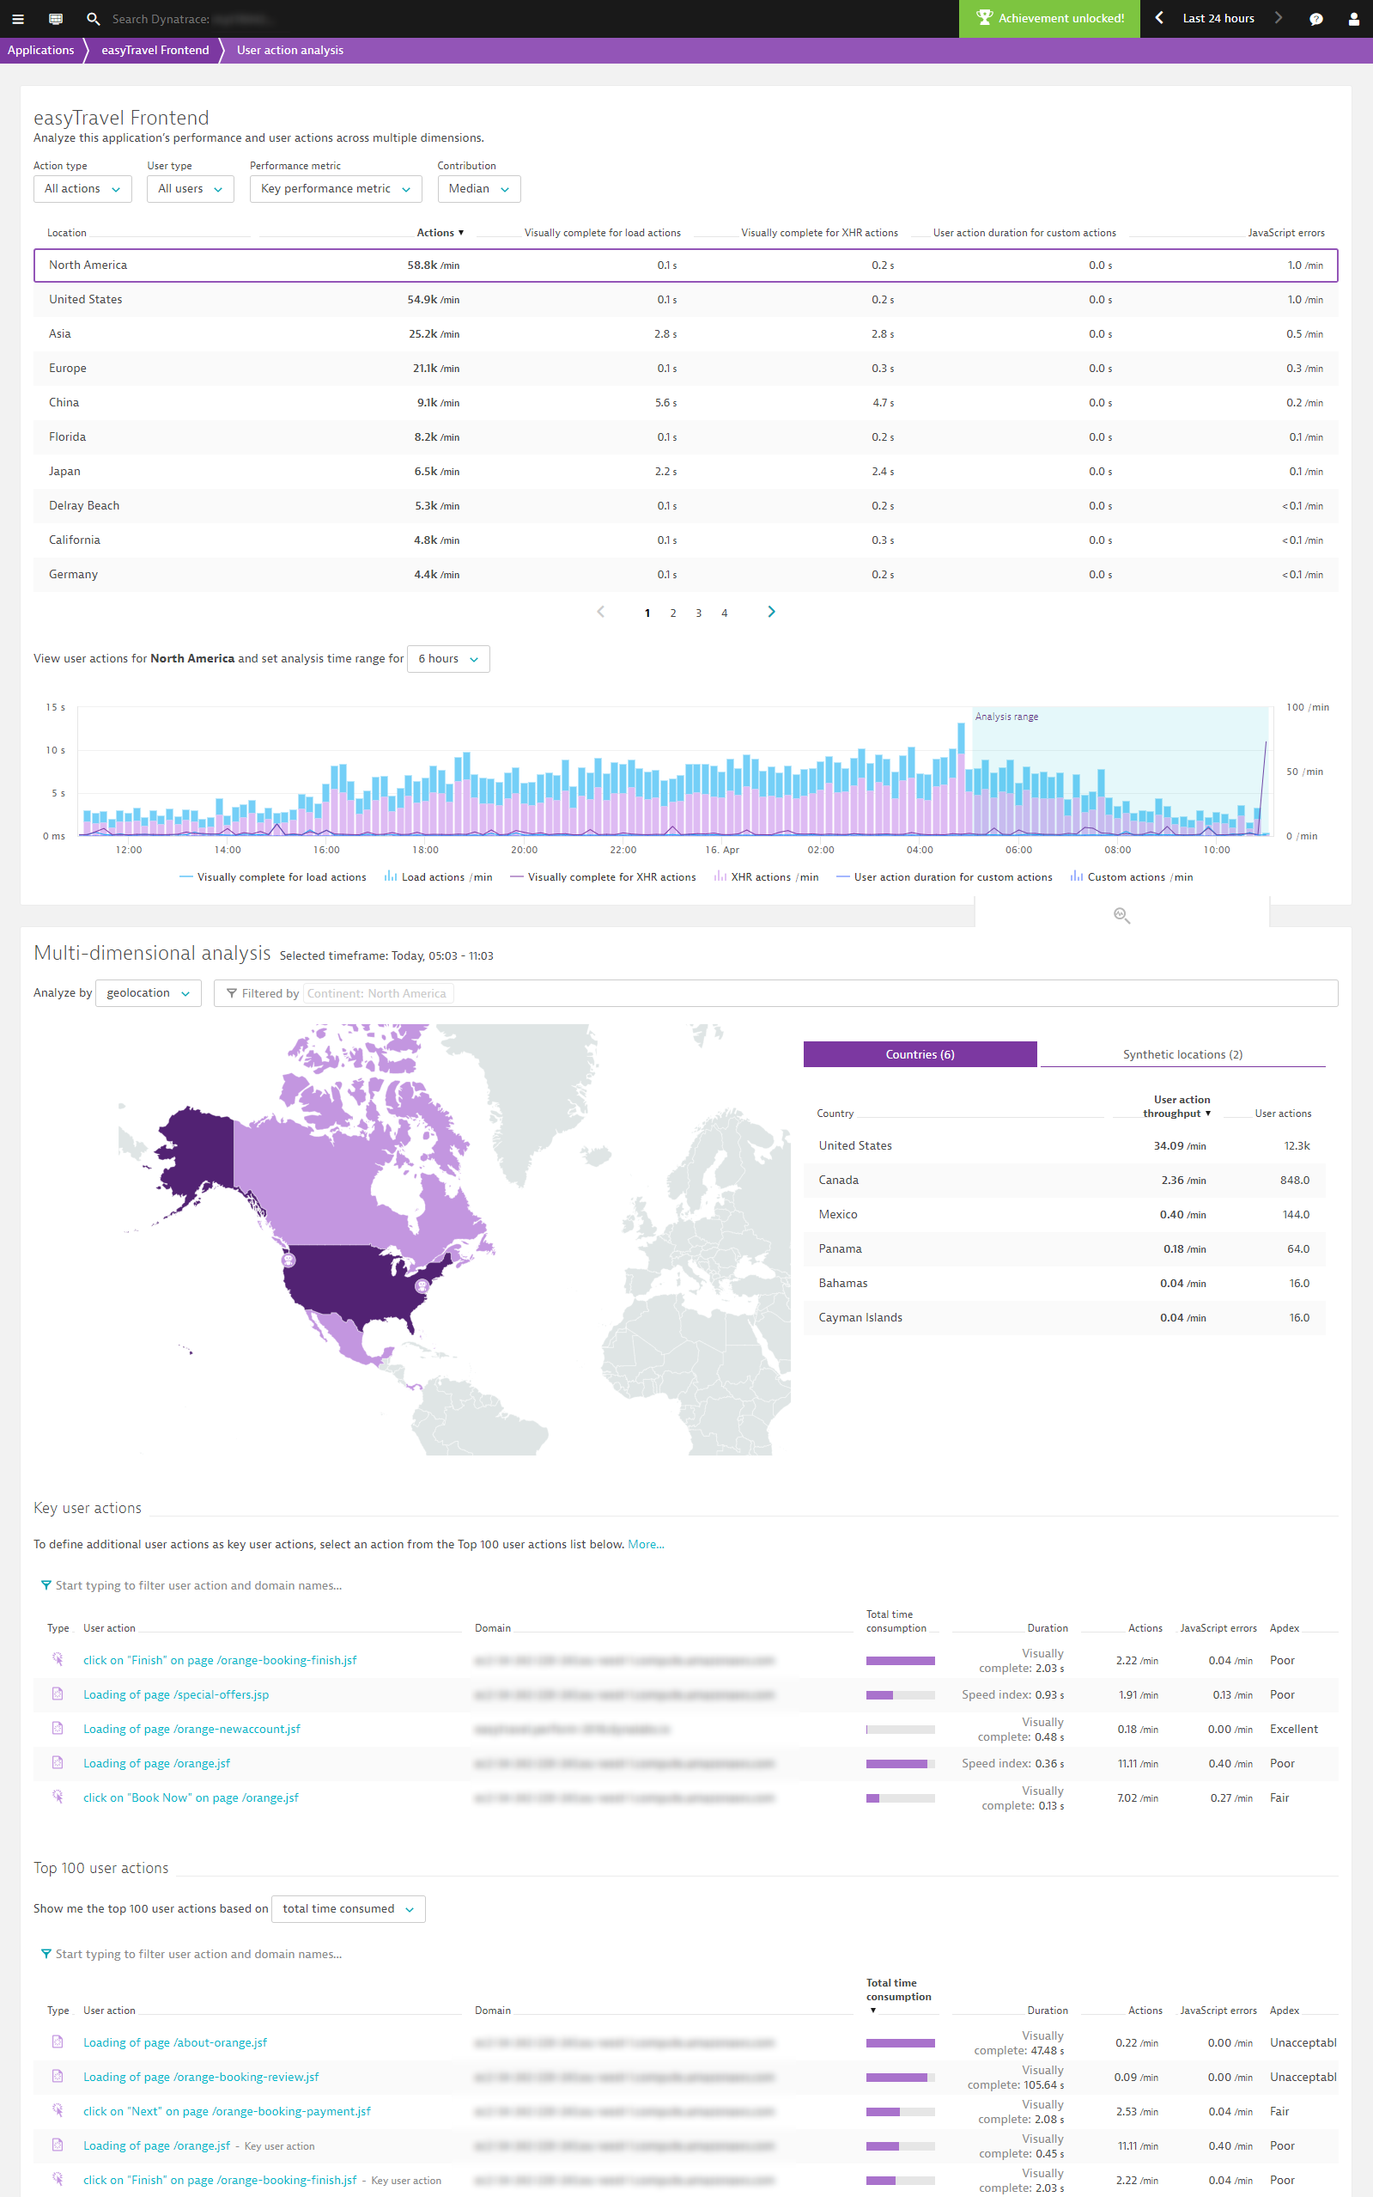Viewport: 1373px width, 2197px height.
Task: Open Loading of page /about-orange.jsf action
Action: coord(175,2042)
